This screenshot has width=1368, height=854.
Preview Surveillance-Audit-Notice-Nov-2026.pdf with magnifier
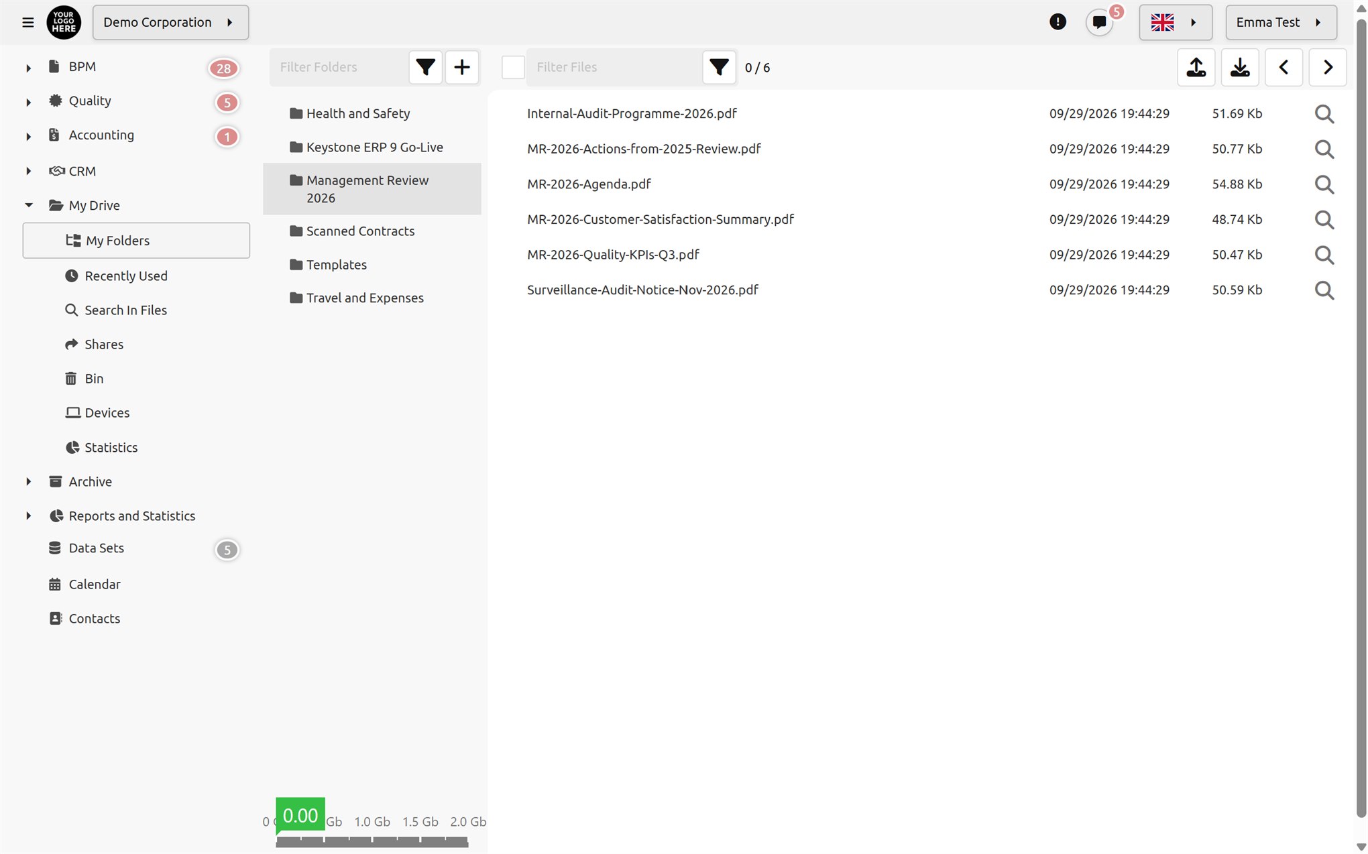pos(1324,290)
